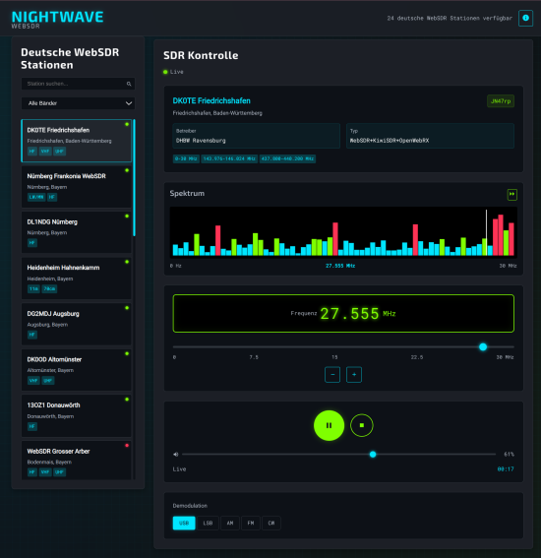Click the green Live status dot
The height and width of the screenshot is (558, 541).
(x=165, y=72)
